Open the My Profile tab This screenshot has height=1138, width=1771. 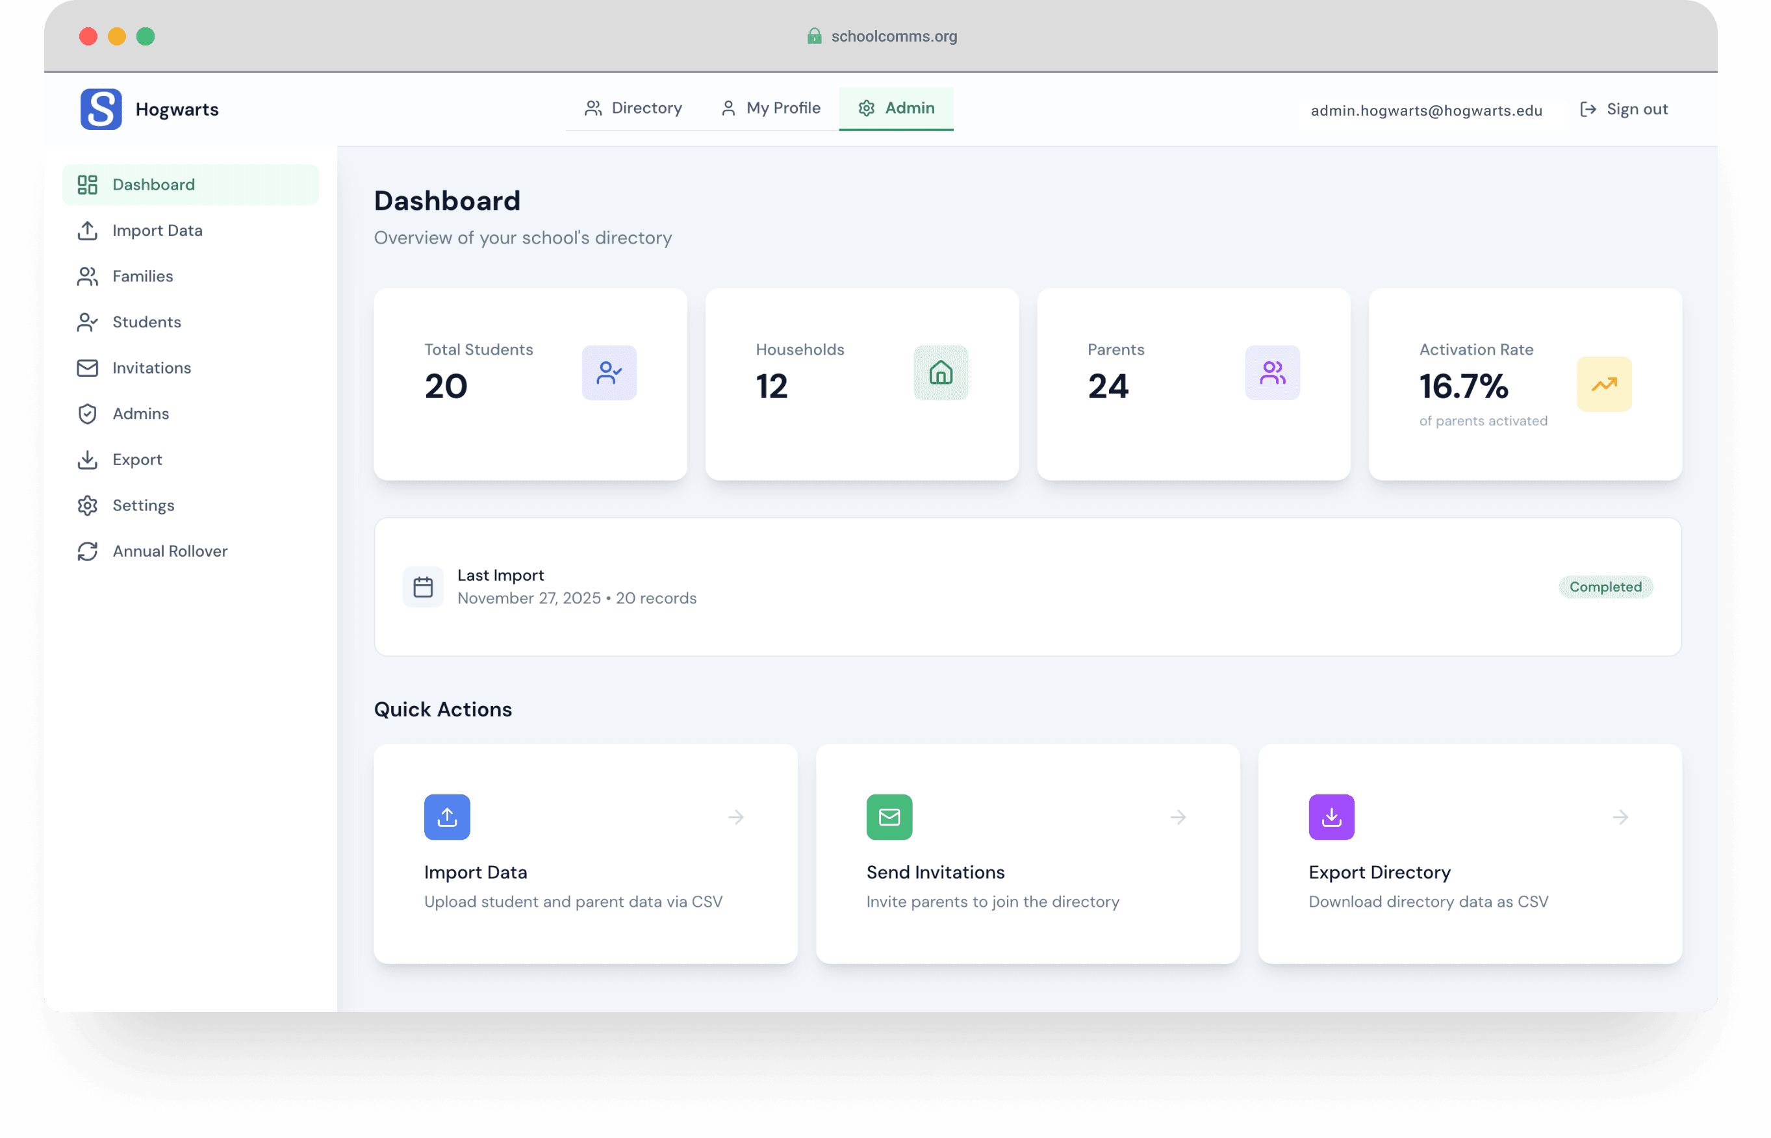click(x=771, y=108)
